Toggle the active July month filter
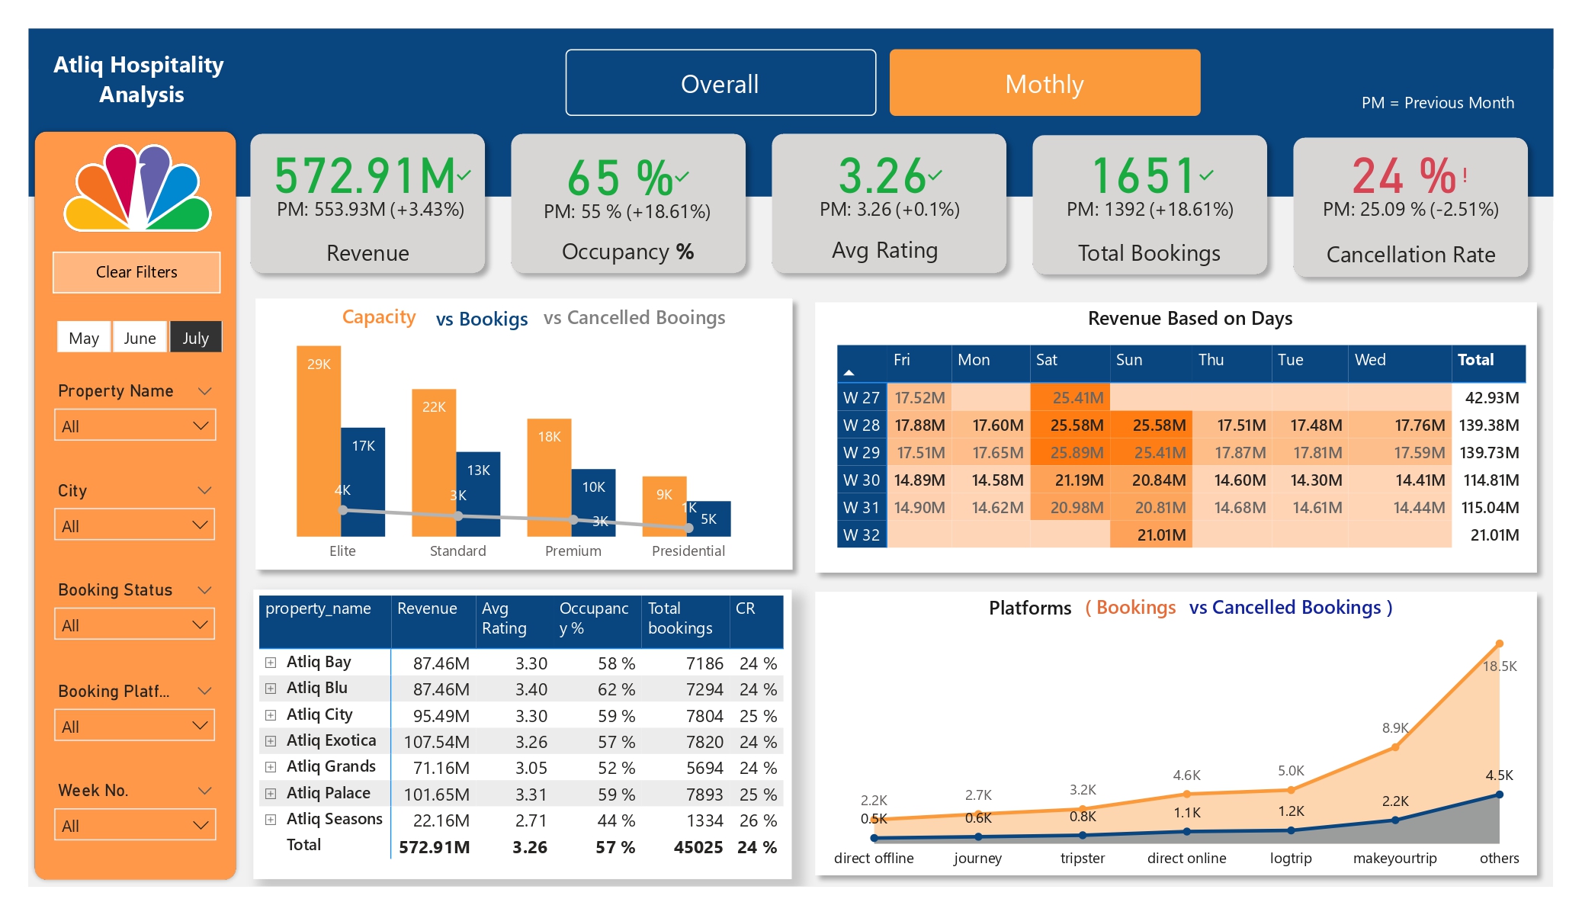Image resolution: width=1582 pixels, height=915 pixels. pyautogui.click(x=195, y=337)
